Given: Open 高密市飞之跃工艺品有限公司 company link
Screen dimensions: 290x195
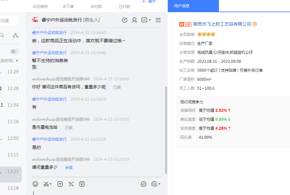Looking at the screenshot, I should click(x=222, y=24).
